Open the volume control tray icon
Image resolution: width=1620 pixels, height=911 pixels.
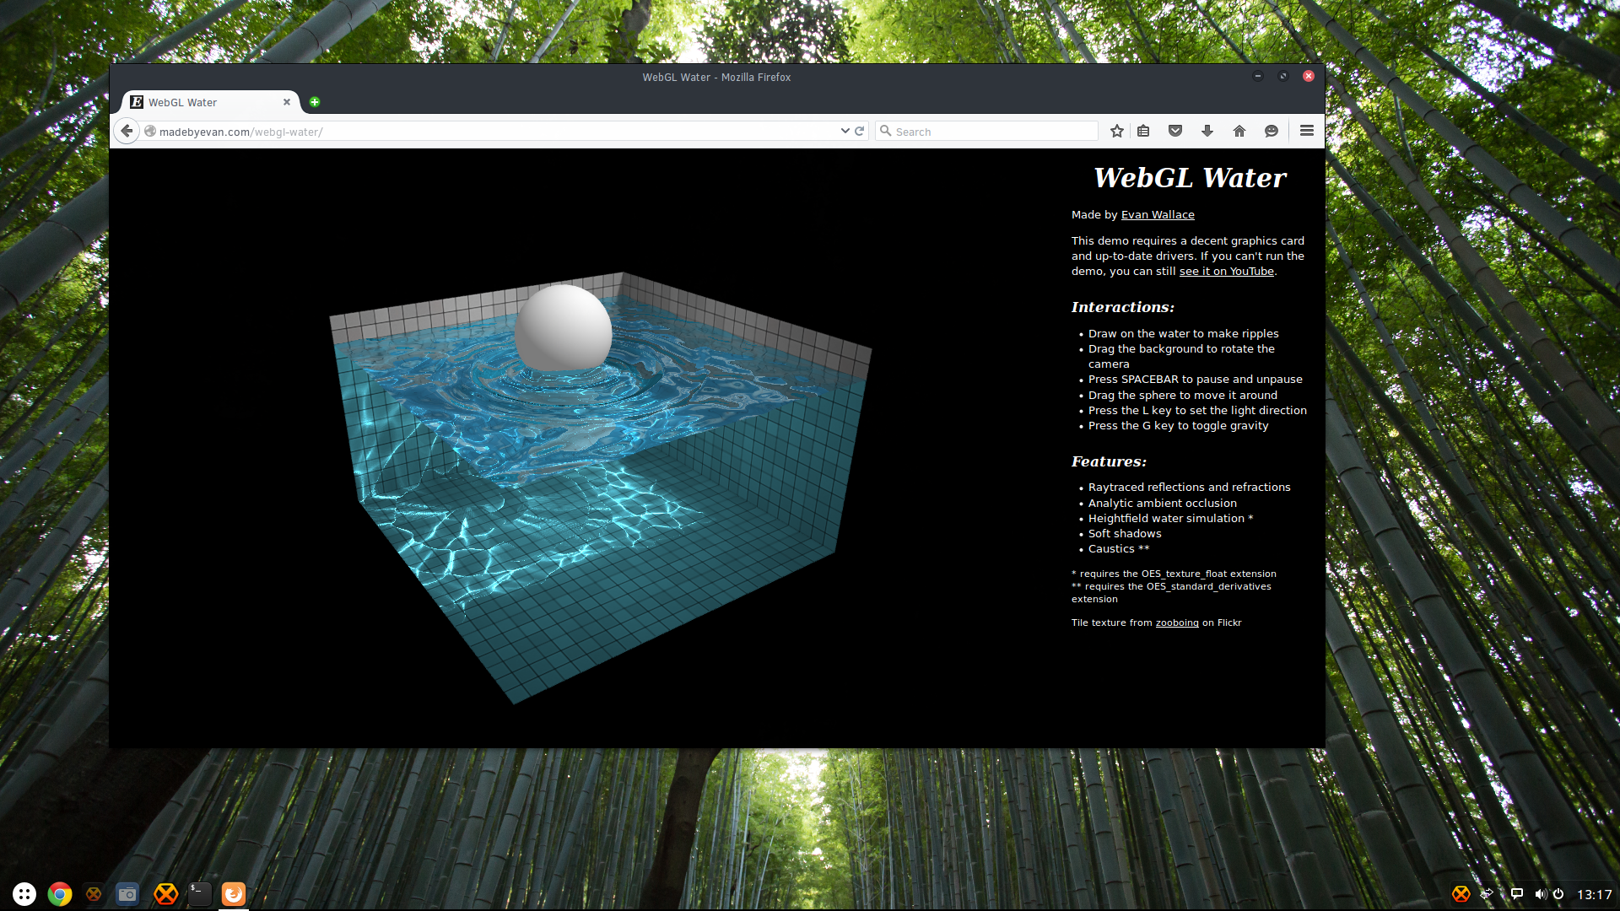click(1540, 894)
